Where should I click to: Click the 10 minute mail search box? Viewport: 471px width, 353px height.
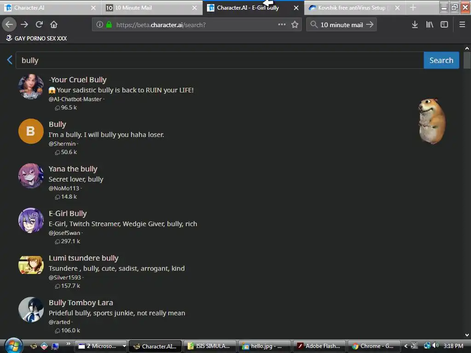[x=342, y=25]
